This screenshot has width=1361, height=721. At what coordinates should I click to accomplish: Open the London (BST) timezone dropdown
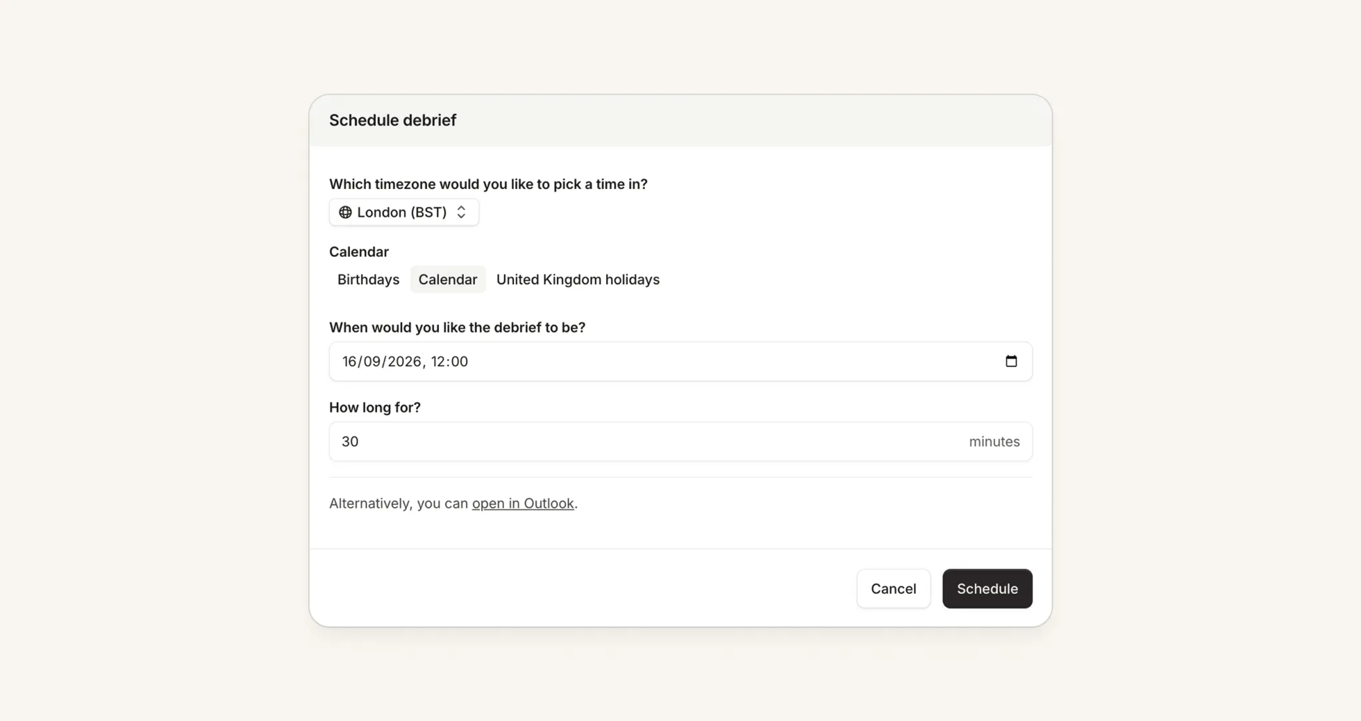point(404,212)
